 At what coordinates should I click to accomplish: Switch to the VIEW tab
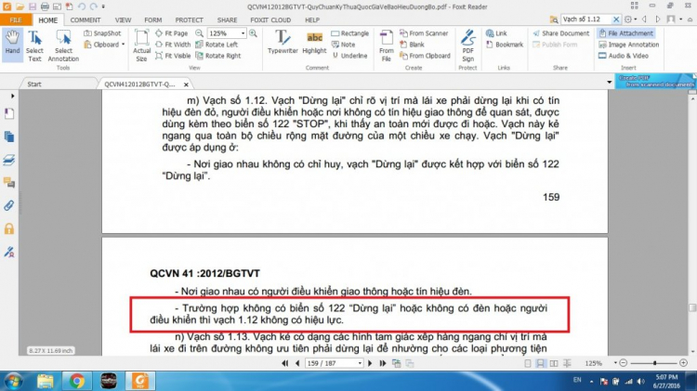pos(123,20)
